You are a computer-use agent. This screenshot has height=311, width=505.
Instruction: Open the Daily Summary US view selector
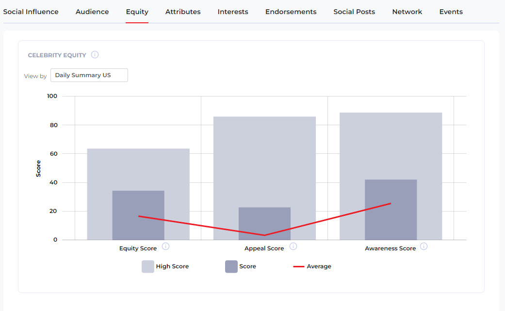coord(89,75)
